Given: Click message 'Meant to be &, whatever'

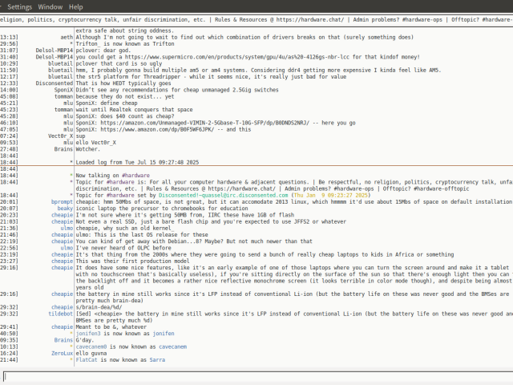Looking at the screenshot, I should pyautogui.click(x=111, y=327).
